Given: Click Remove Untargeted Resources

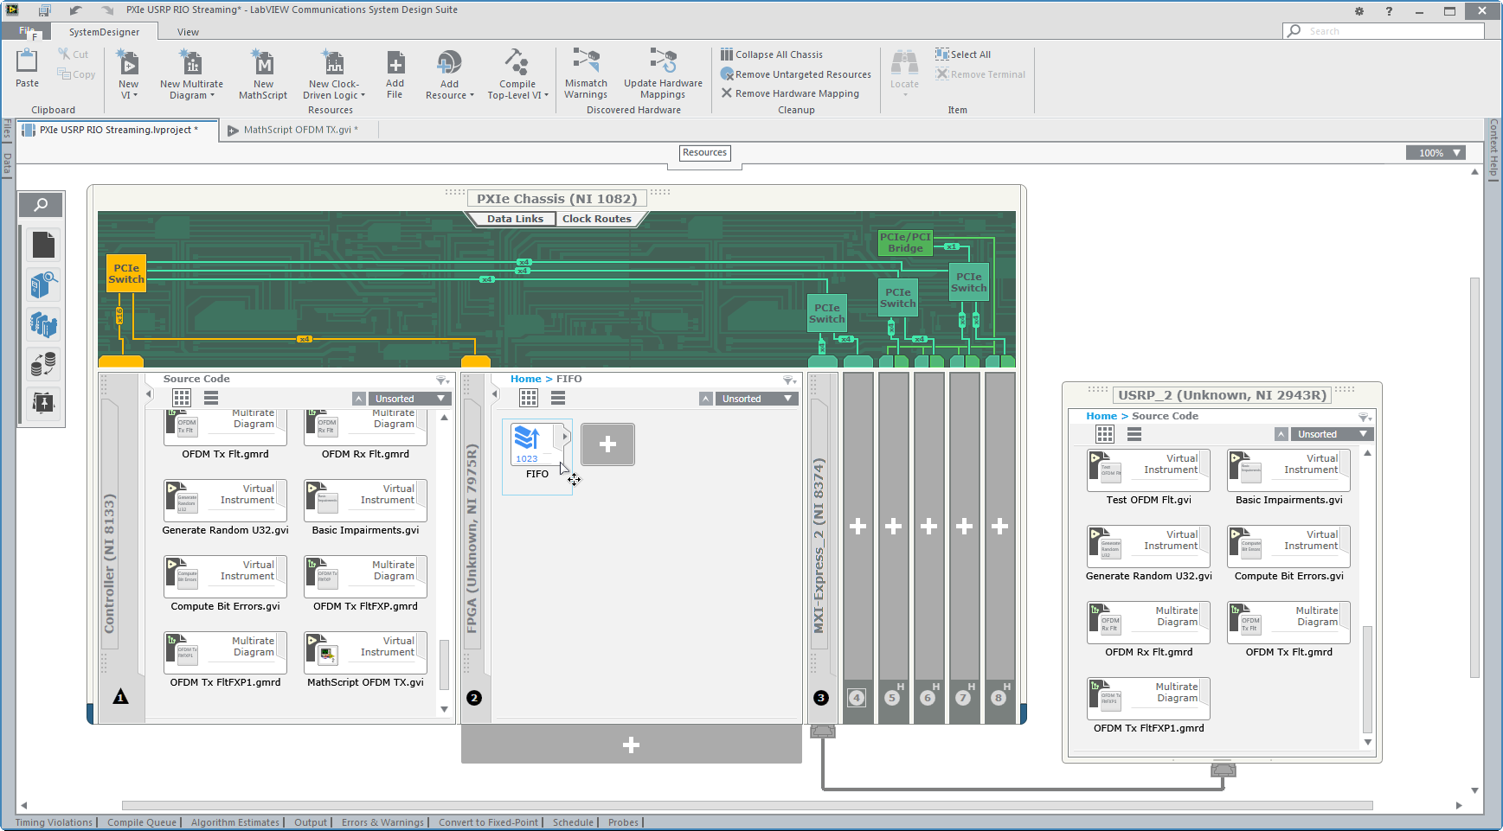Looking at the screenshot, I should [796, 74].
